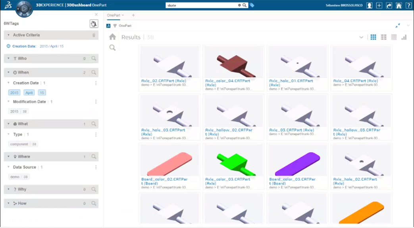
Task: Click the magnifier icon below home
Action: tap(112, 48)
